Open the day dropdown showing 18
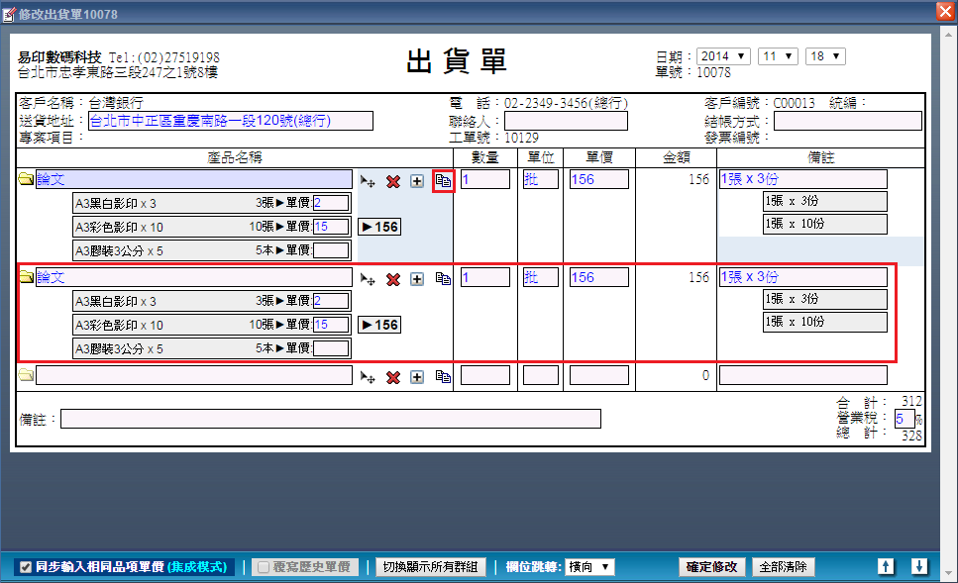Screen dimensions: 958x583 824,56
